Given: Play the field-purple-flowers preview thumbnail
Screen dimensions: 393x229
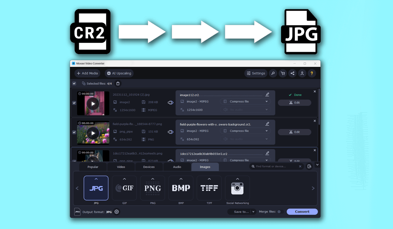Looking at the screenshot, I should point(93,133).
